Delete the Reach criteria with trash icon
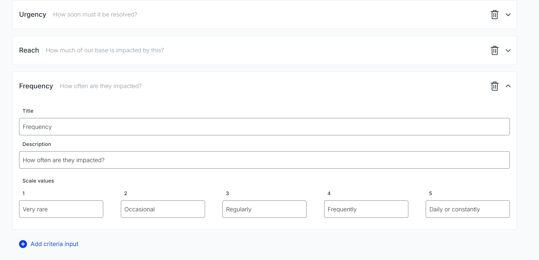539x260 pixels. tap(494, 50)
